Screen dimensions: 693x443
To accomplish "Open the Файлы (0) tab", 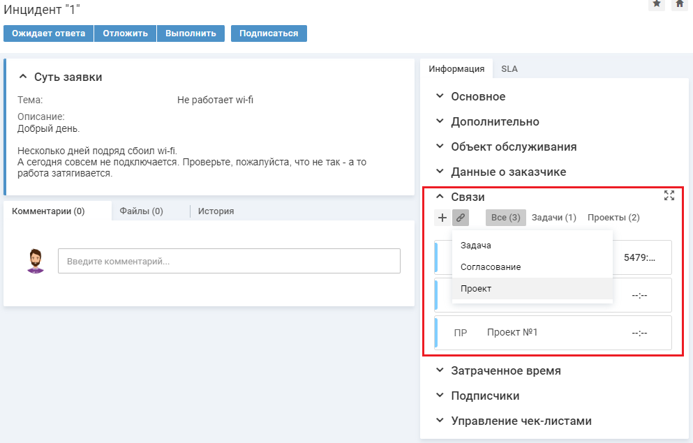I will [141, 211].
